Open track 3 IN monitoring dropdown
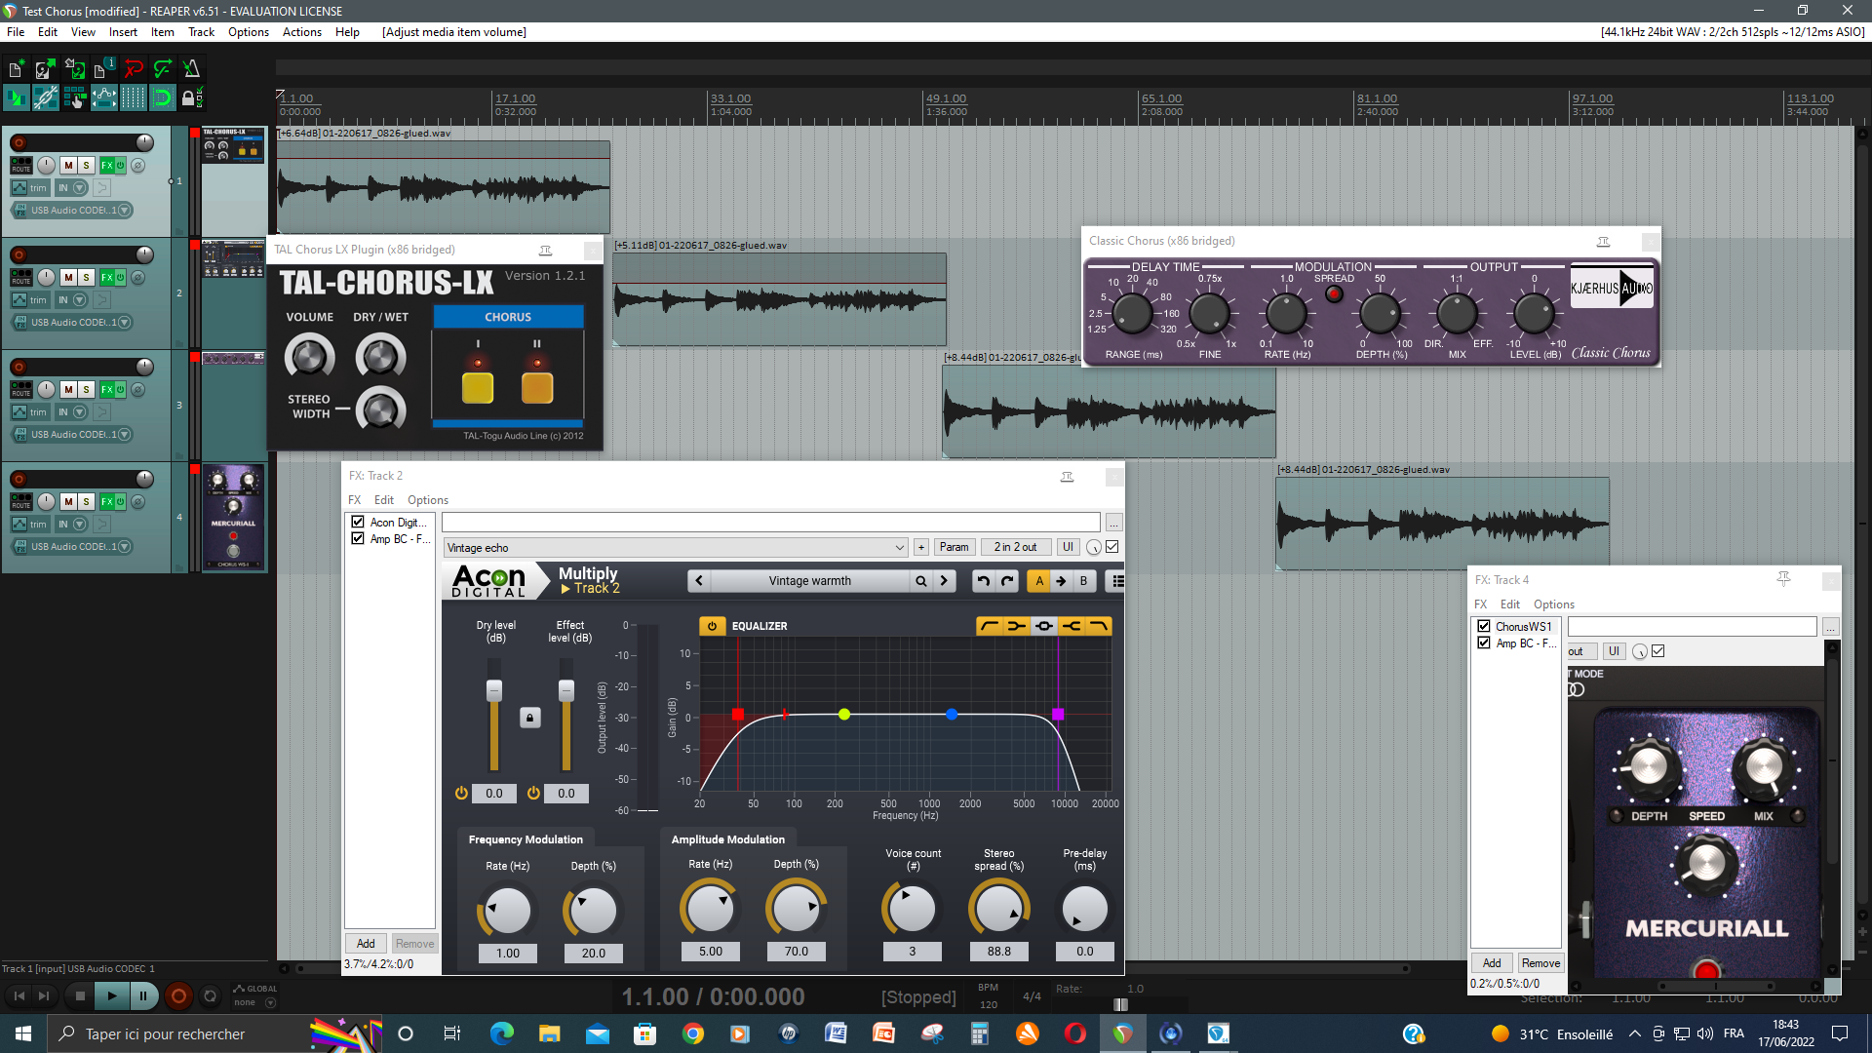1872x1053 pixels. click(80, 412)
